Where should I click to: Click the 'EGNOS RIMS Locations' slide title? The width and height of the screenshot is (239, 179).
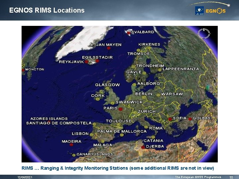point(47,10)
